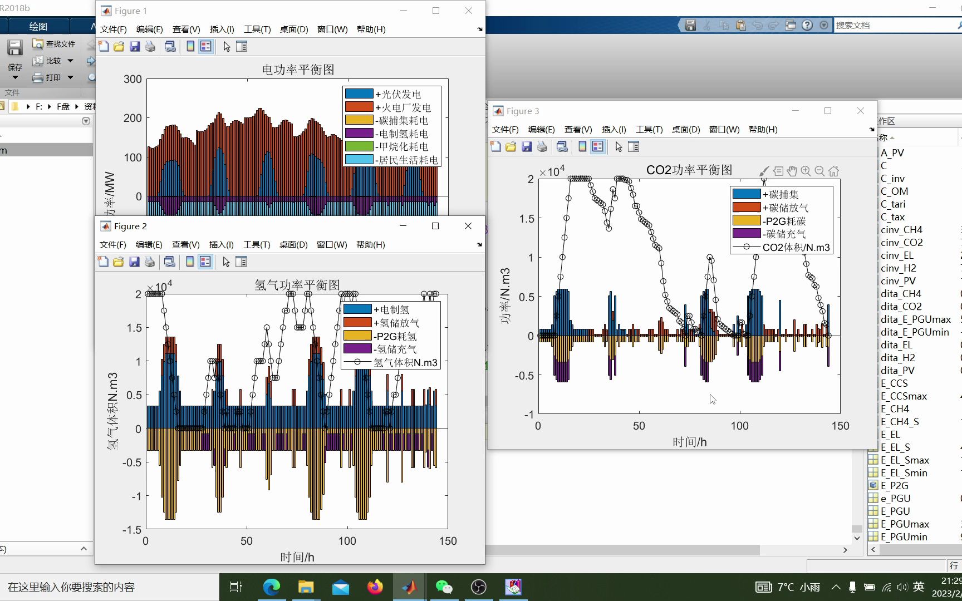This screenshot has height=601, width=962.
Task: Select -碳储充气 legend swatch in Figure 3
Action: pyautogui.click(x=747, y=234)
